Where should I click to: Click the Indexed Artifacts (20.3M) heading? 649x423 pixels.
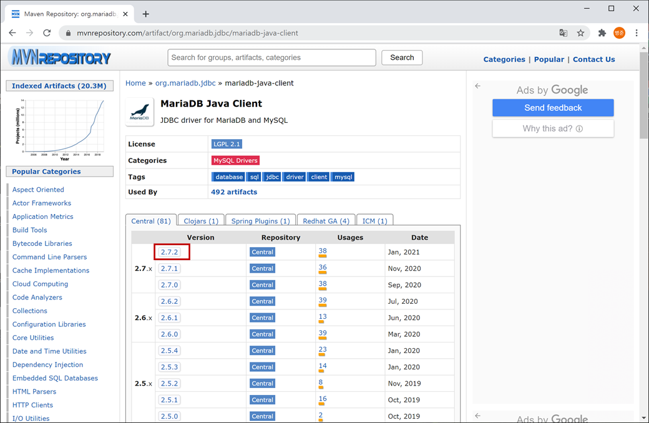(59, 86)
